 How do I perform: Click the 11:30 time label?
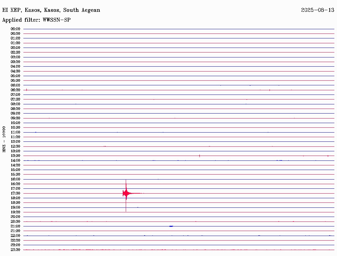tap(15, 137)
